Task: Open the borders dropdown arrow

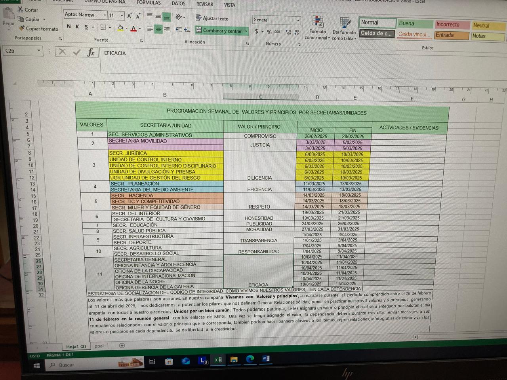Action: coord(110,28)
